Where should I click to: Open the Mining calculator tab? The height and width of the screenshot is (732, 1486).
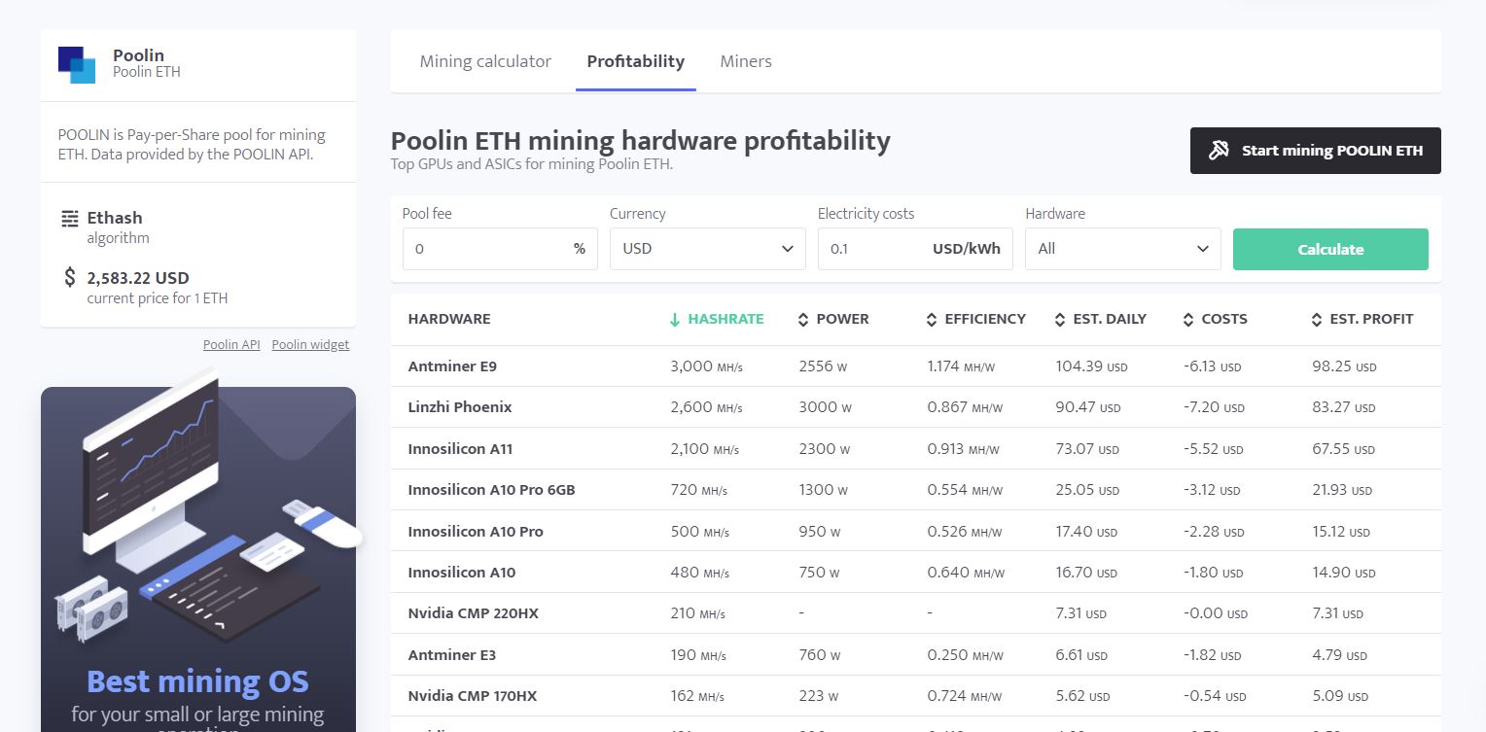[485, 61]
